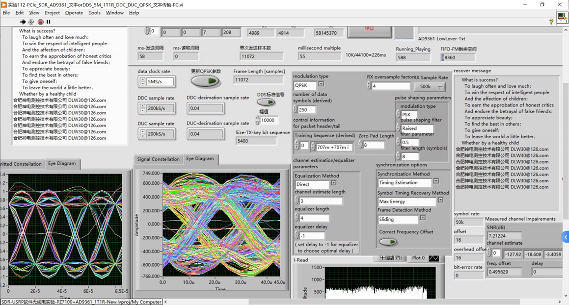
Task: Click equalizer length stepper arrows
Action: [x=297, y=218]
